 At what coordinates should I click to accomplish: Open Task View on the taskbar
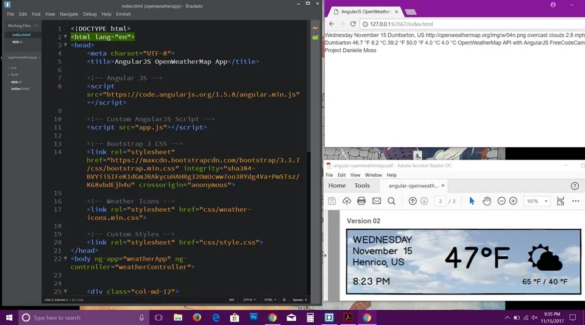pos(158,318)
